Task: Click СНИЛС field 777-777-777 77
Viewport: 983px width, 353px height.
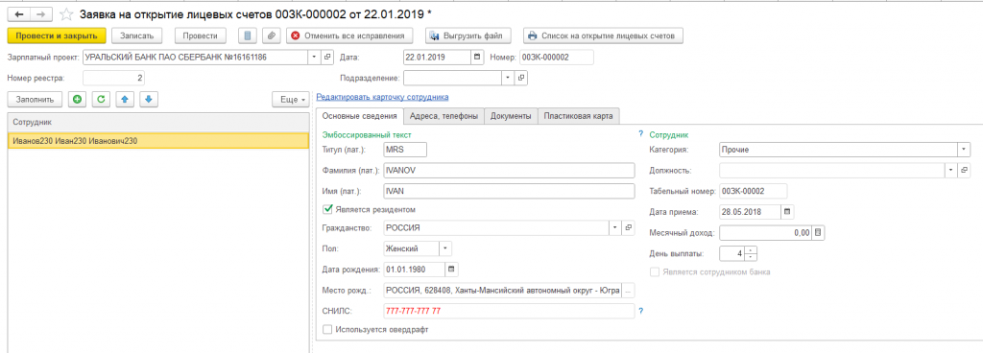Action: (x=509, y=311)
